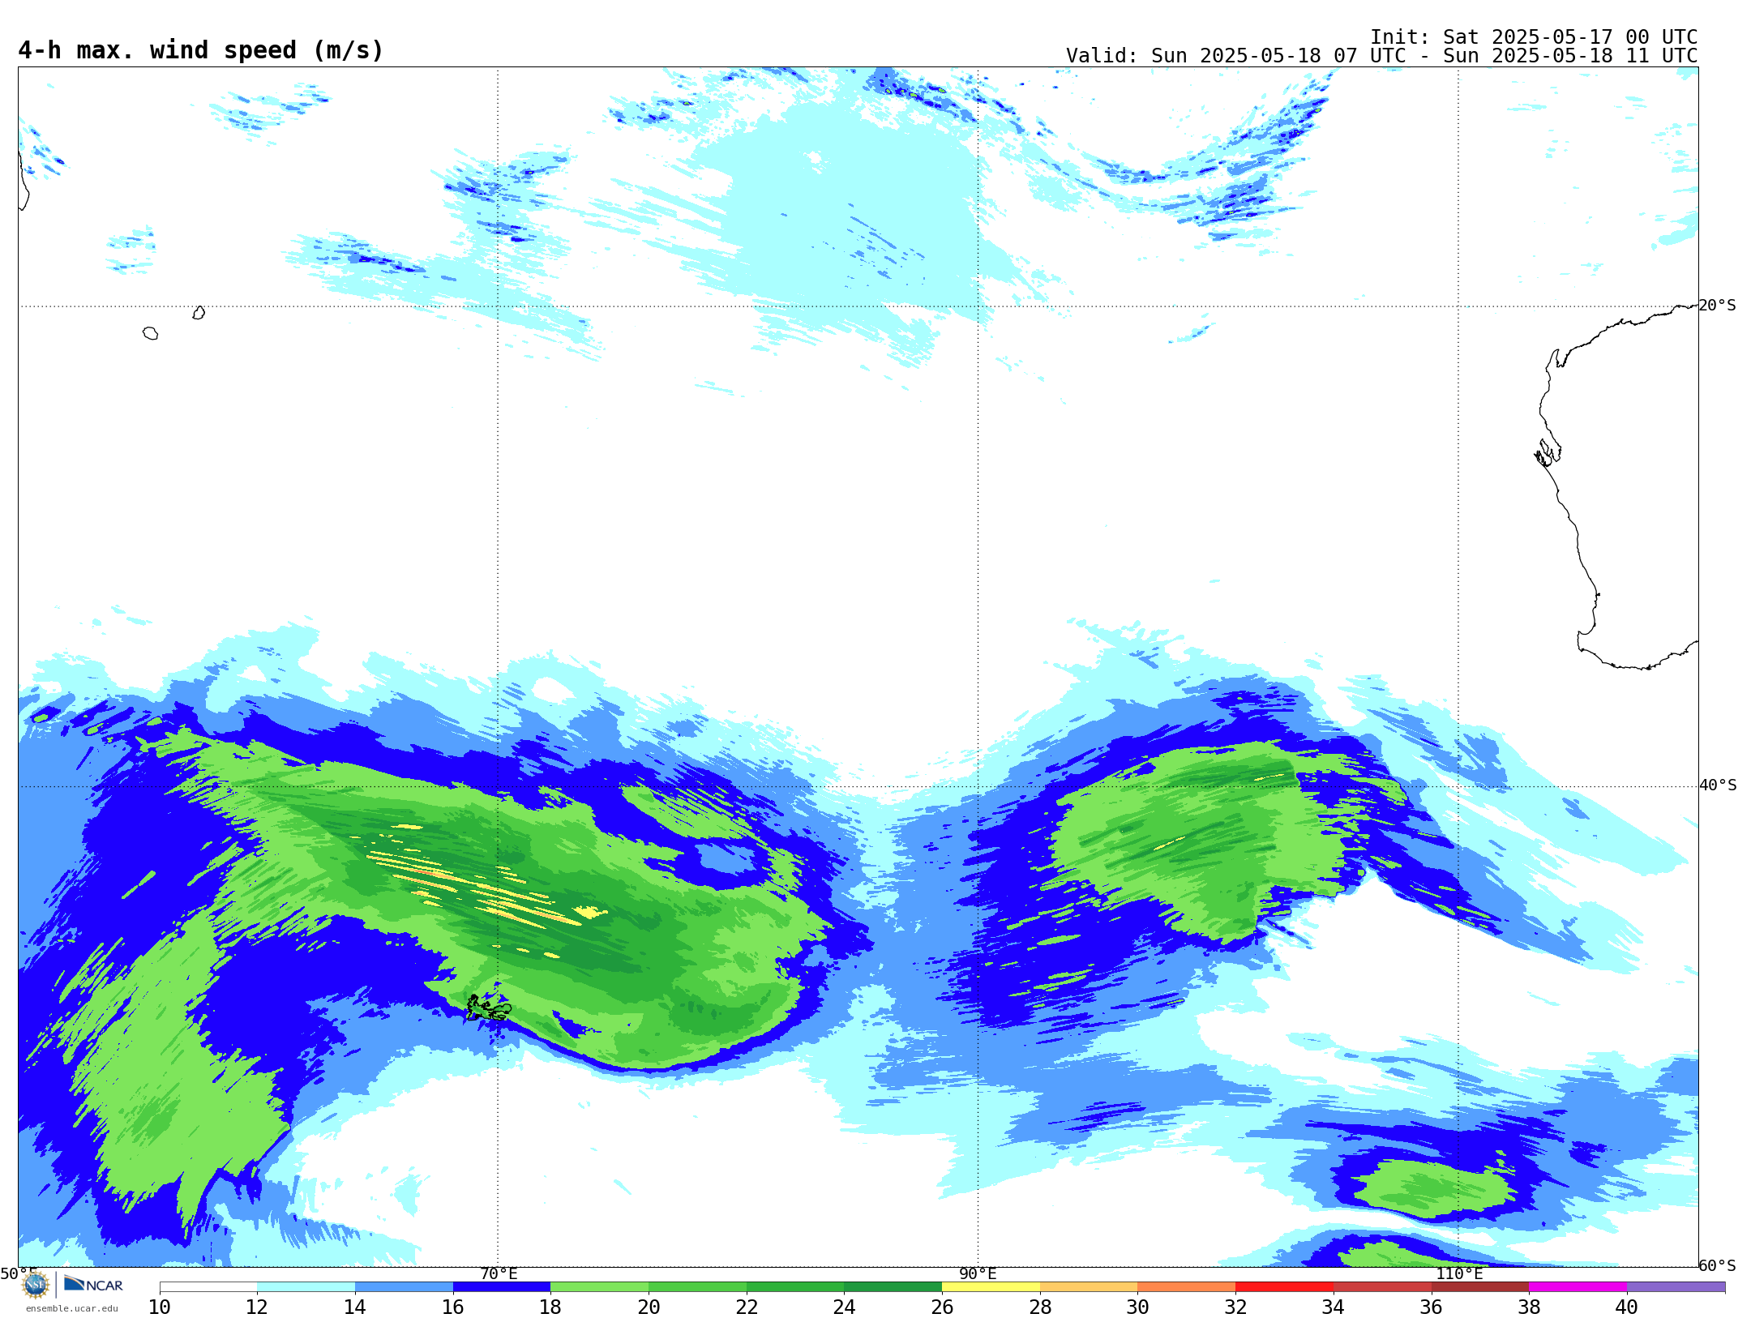The height and width of the screenshot is (1318, 1751).
Task: Click the plot title '4-h max. wind speed (m/s)'
Action: pos(200,50)
